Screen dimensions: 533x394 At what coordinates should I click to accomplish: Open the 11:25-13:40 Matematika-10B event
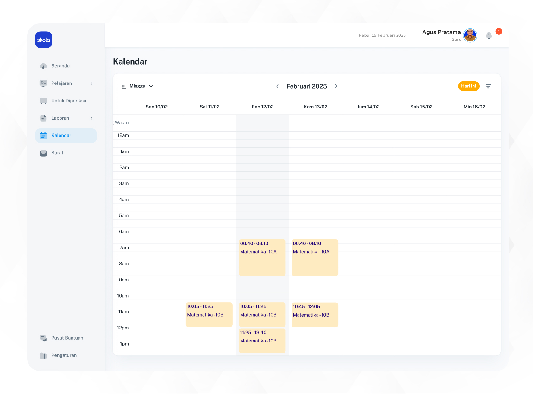(x=262, y=341)
